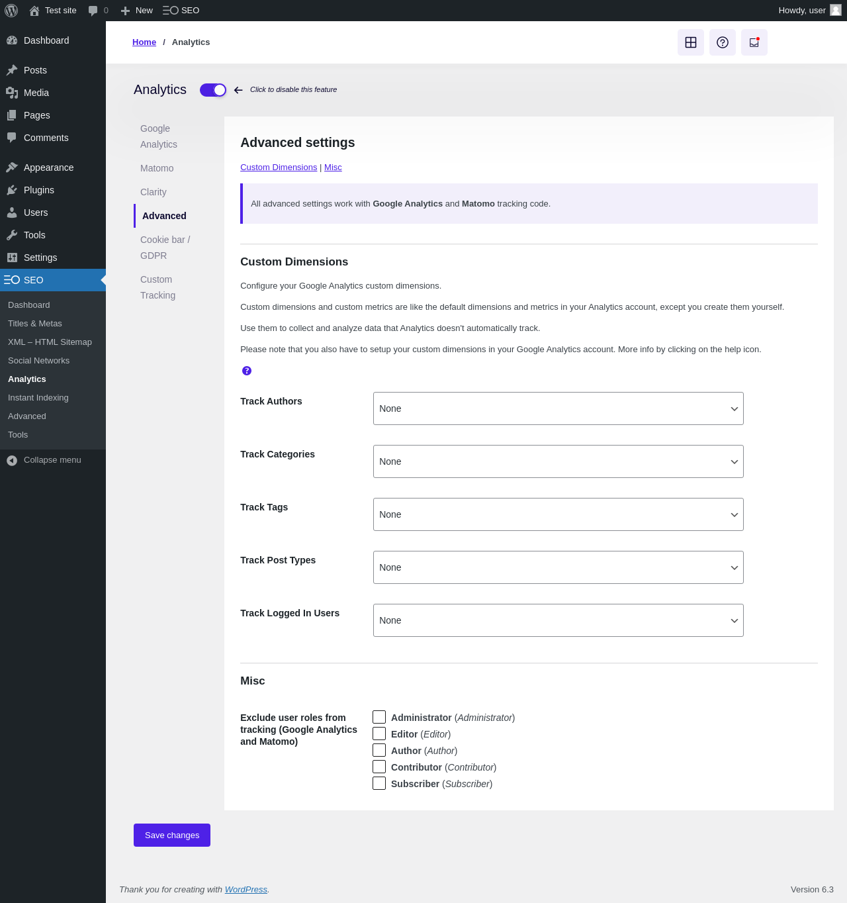Open Analytics item in SEO submenu
This screenshot has height=903, width=847.
[x=27, y=379]
